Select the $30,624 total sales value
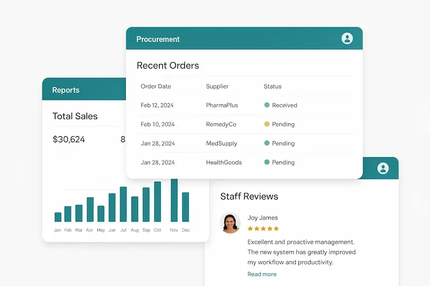This screenshot has height=286, width=430. coord(69,140)
